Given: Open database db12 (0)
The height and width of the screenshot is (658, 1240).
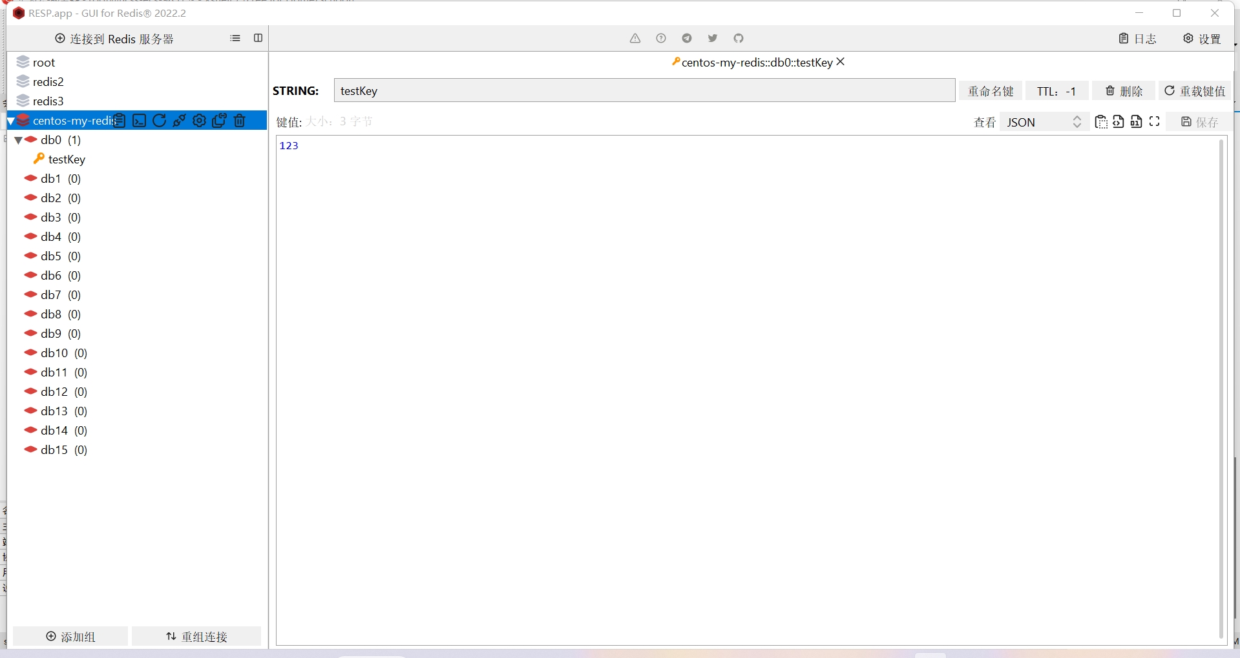Looking at the screenshot, I should pos(64,392).
